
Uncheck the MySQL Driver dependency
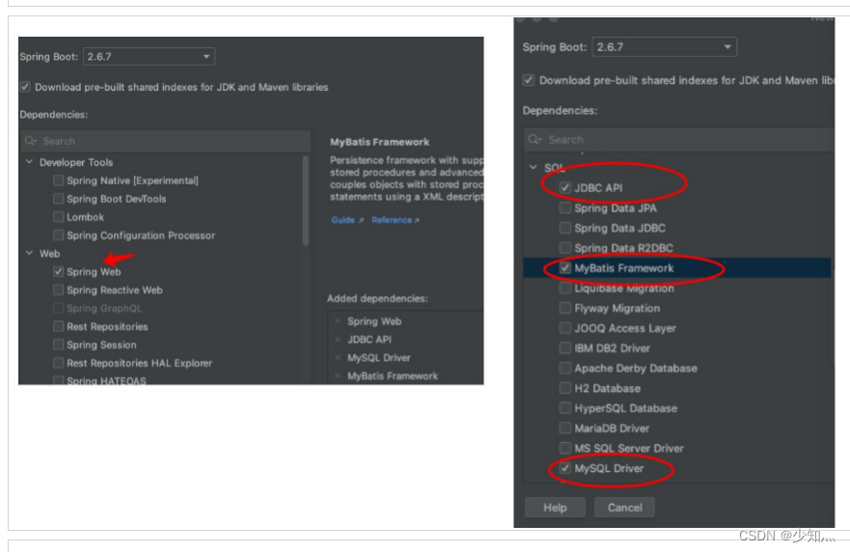[x=564, y=468]
